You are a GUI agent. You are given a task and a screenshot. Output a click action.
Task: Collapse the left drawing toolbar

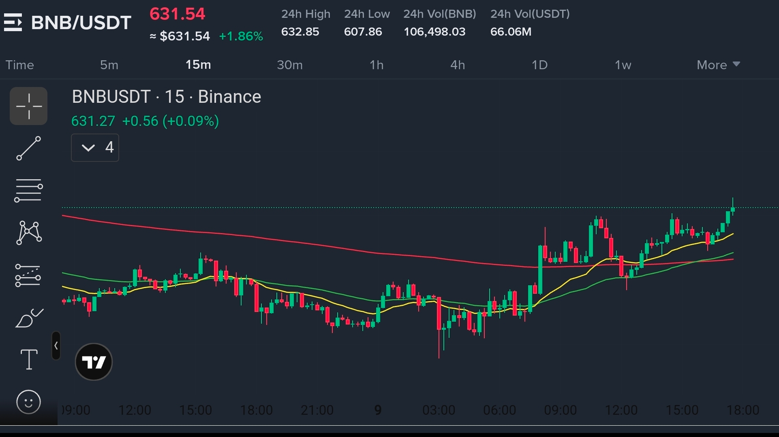[x=56, y=346]
